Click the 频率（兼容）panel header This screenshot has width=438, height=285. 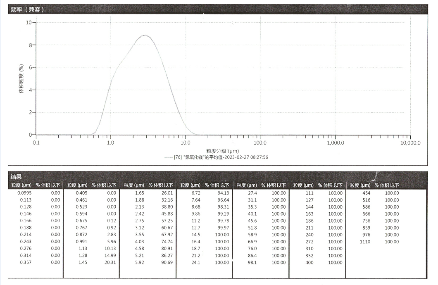(x=26, y=9)
